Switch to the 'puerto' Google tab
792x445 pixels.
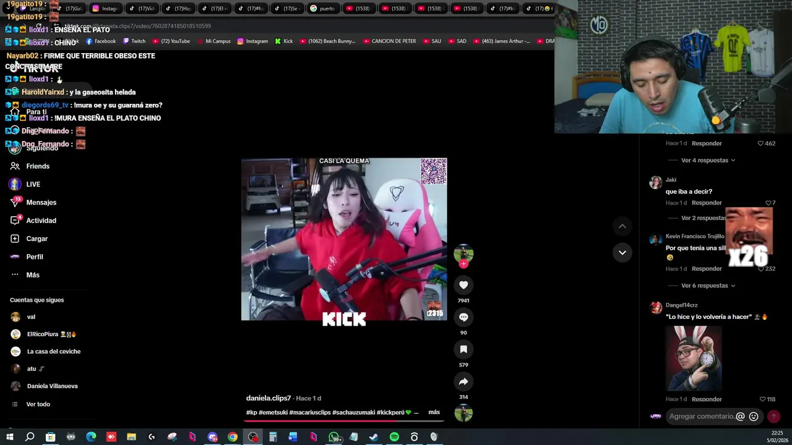323,9
